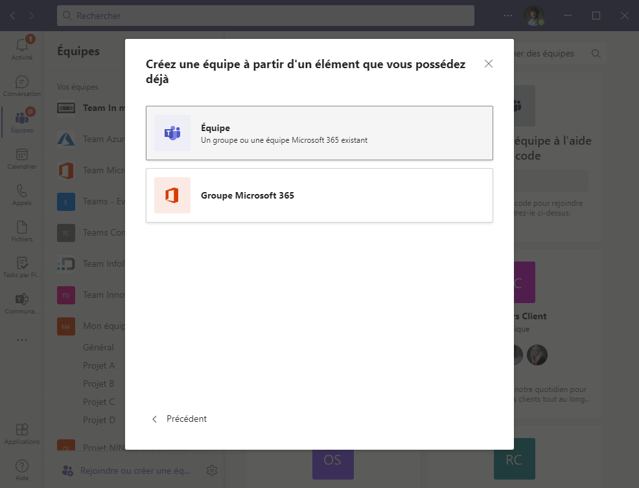The image size is (639, 488).
Task: Select Team Infol... in team list
Action: click(91, 263)
